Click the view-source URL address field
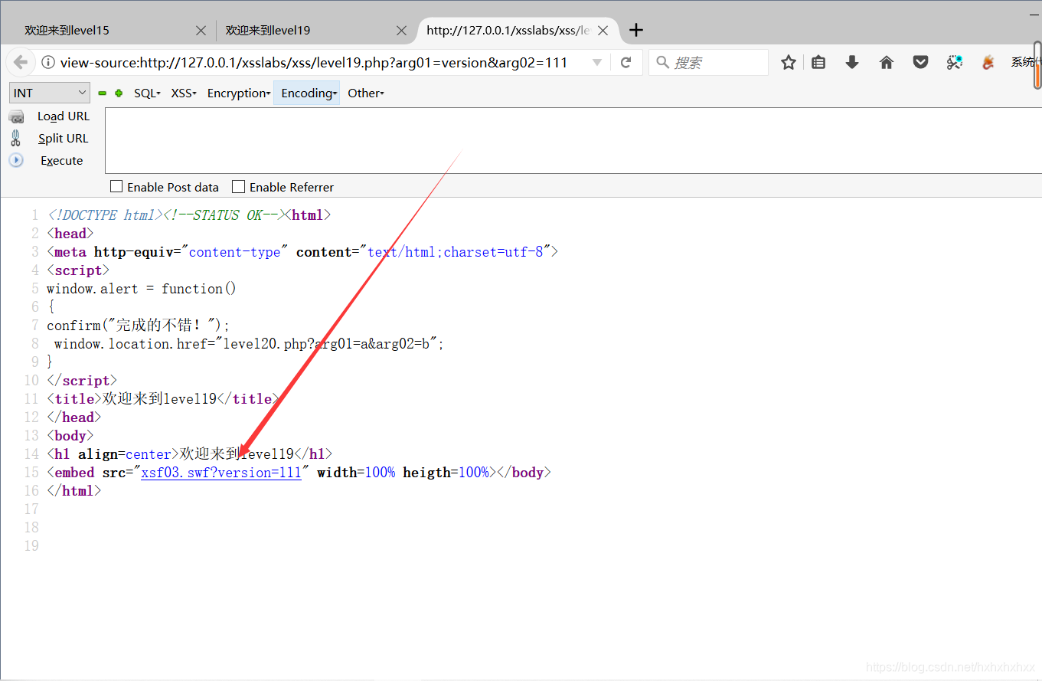This screenshot has height=681, width=1042. [x=314, y=63]
